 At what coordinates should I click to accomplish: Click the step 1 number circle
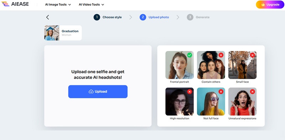97,17
